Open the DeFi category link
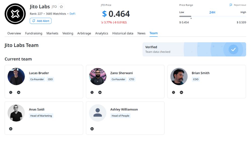 pos(72,14)
